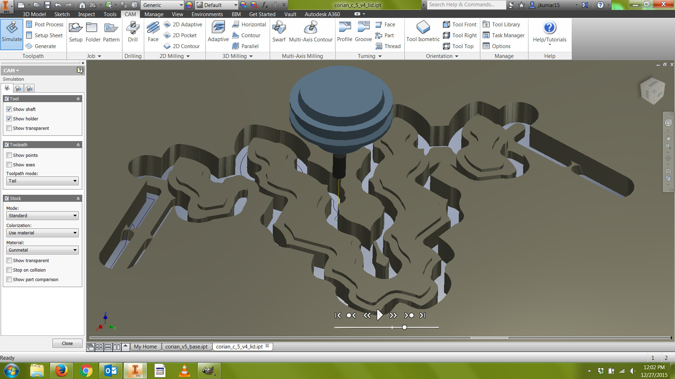Switch to Tool Front orientation
The height and width of the screenshot is (379, 675).
coord(460,24)
